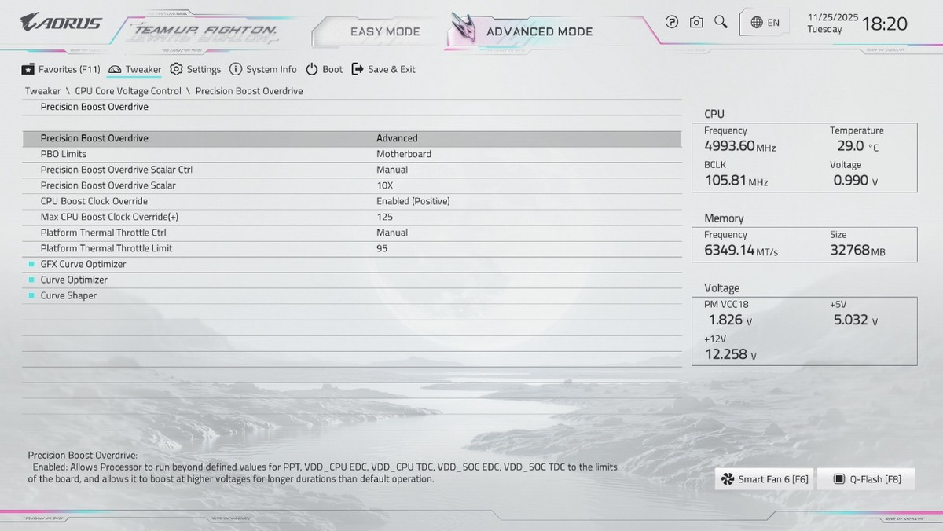Change Precision Boost Overdrive Scalar Ctrl Manual
The image size is (943, 531).
392,170
